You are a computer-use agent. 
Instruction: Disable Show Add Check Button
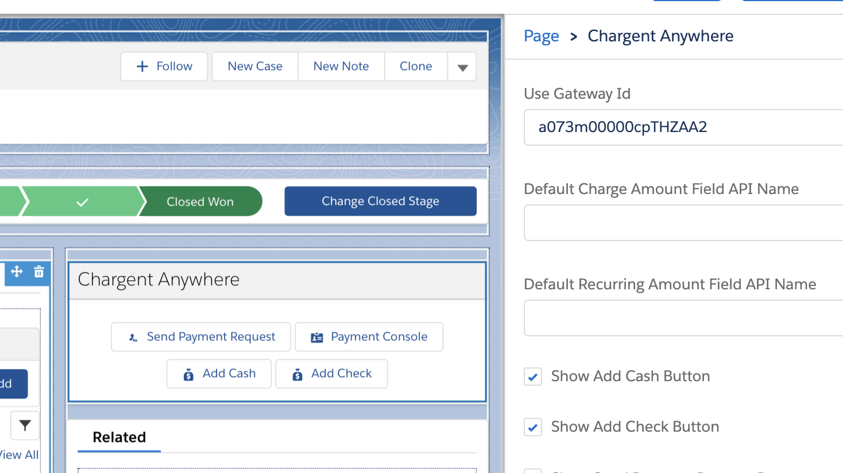point(532,427)
